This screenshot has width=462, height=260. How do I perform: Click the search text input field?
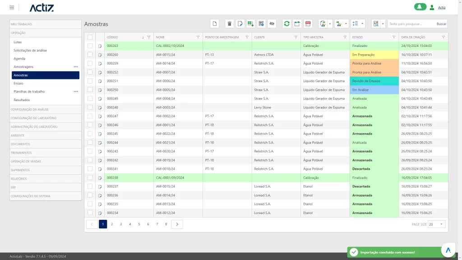tap(411, 23)
